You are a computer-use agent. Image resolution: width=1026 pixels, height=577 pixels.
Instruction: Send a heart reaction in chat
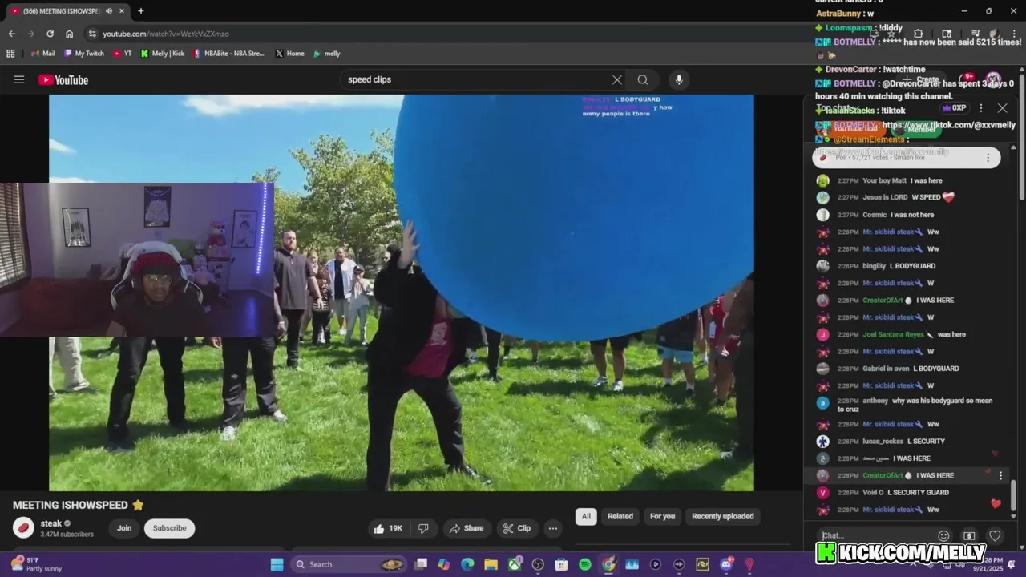click(x=995, y=535)
